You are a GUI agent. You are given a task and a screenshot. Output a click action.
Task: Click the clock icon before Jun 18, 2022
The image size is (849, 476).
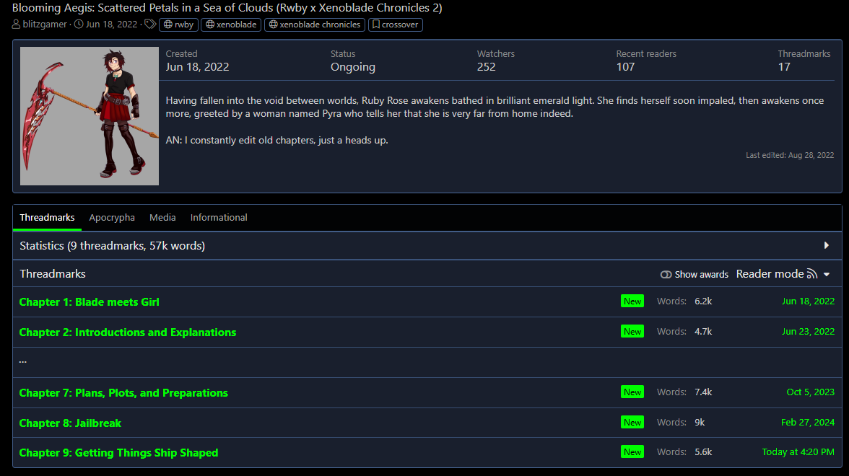(x=79, y=25)
